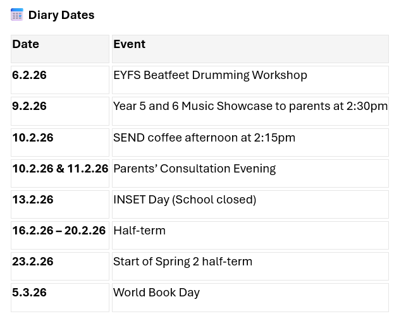Click Start of Spring 2 half-term entry
The width and height of the screenshot is (418, 321).
[x=182, y=262]
